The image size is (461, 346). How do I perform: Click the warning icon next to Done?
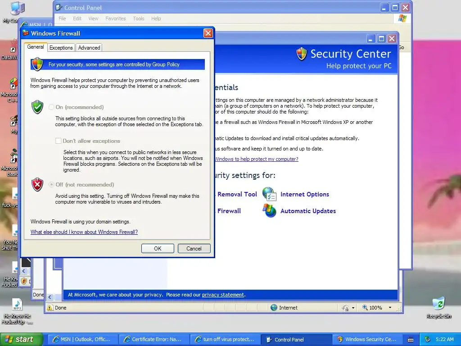point(50,308)
